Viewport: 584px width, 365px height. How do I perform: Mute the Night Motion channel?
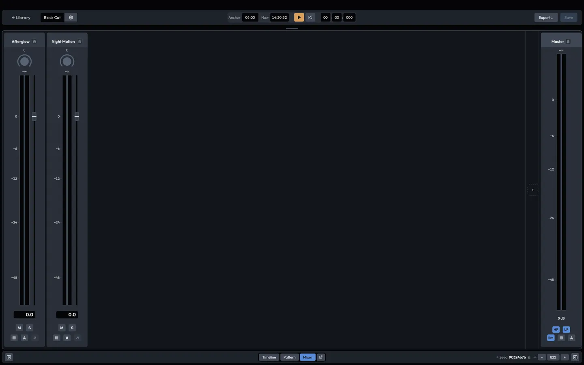tap(62, 328)
